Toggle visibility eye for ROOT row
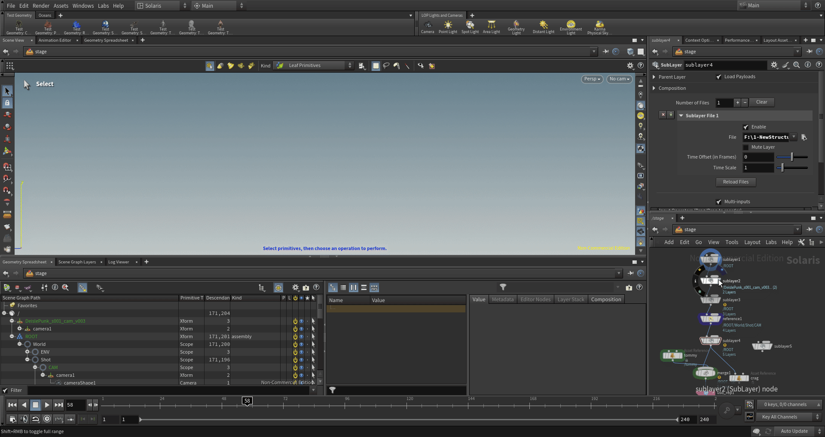 coord(301,336)
